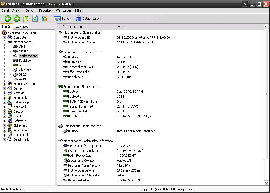Click the SPD memory icon
The width and height of the screenshot is (270, 193).
(15, 65)
